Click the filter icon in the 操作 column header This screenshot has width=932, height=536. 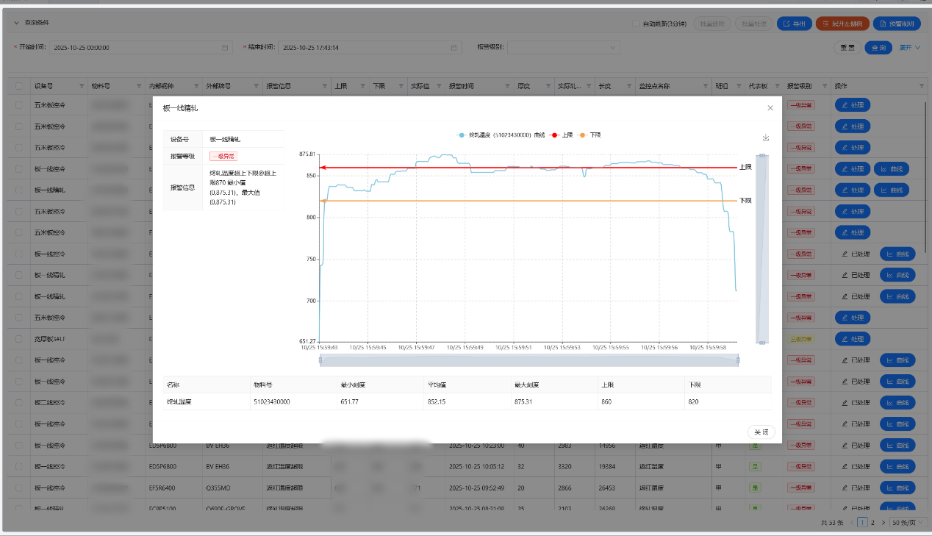pos(922,86)
